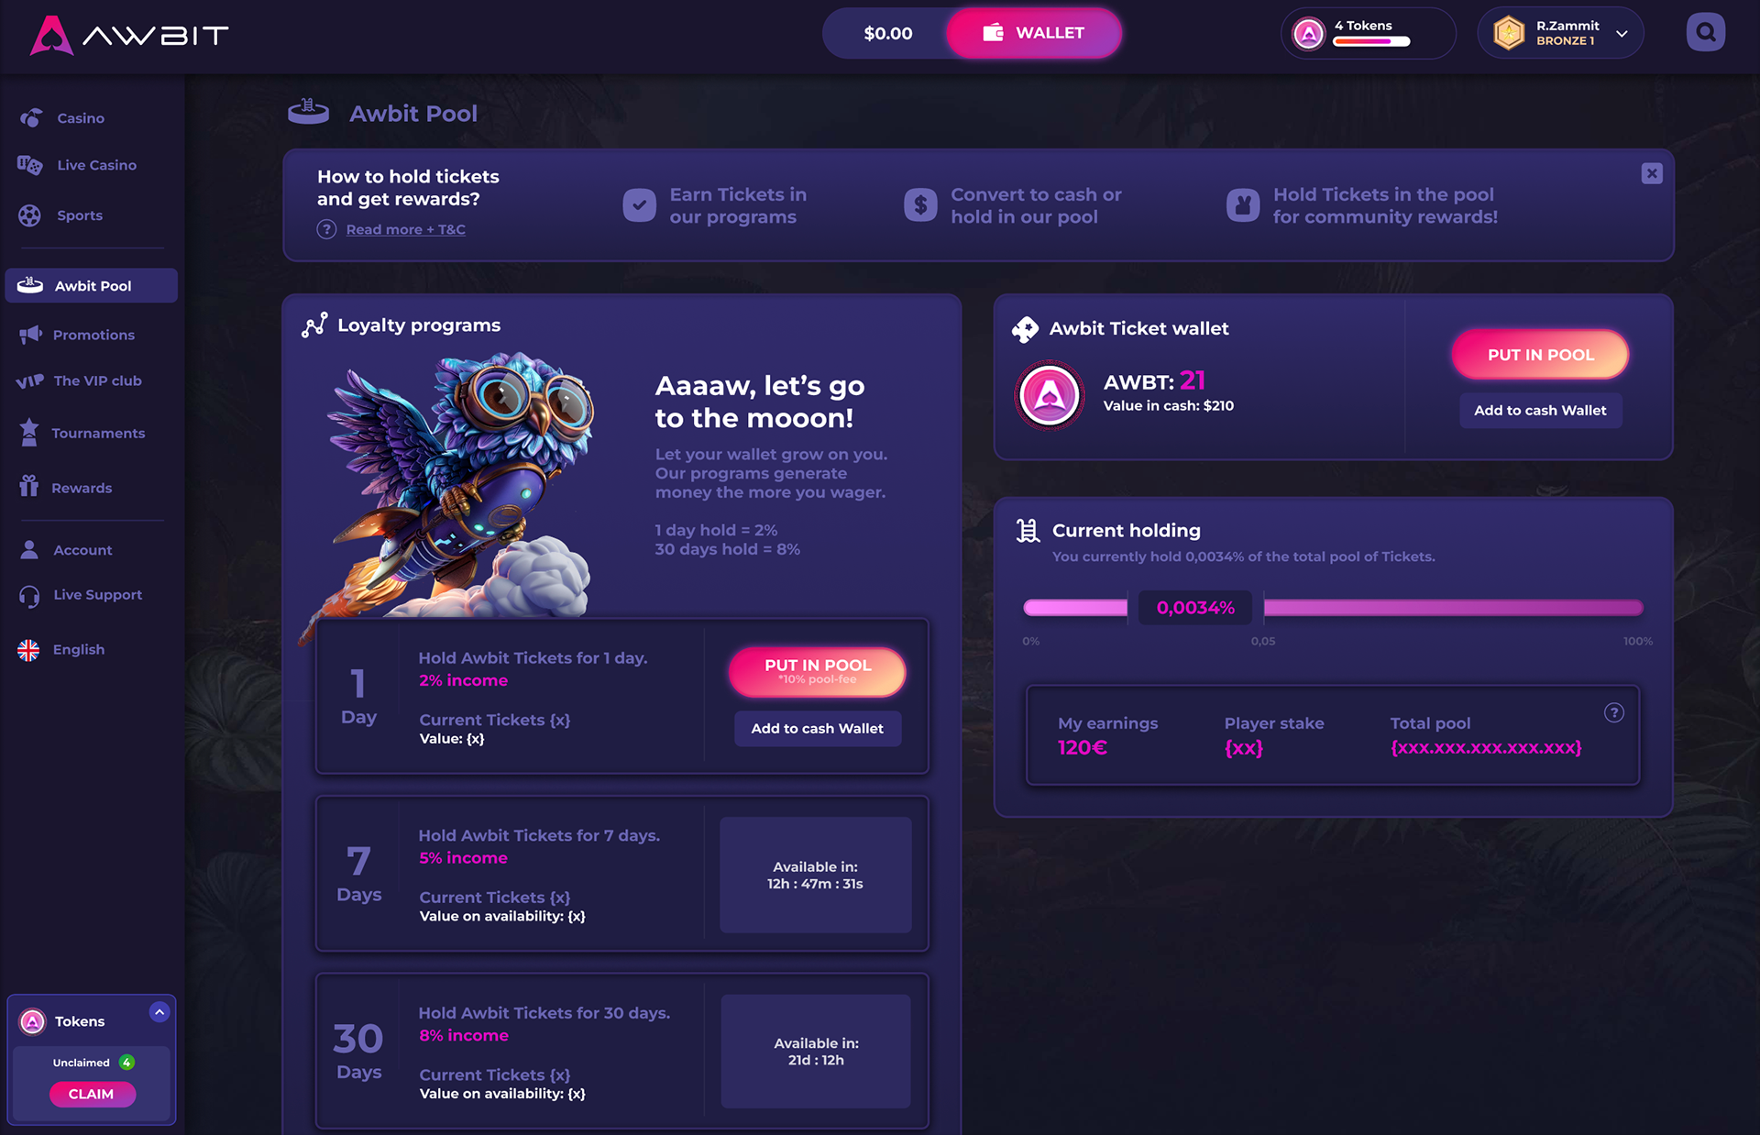This screenshot has height=1135, width=1760.
Task: Click the search magnifier icon
Action: (1705, 33)
